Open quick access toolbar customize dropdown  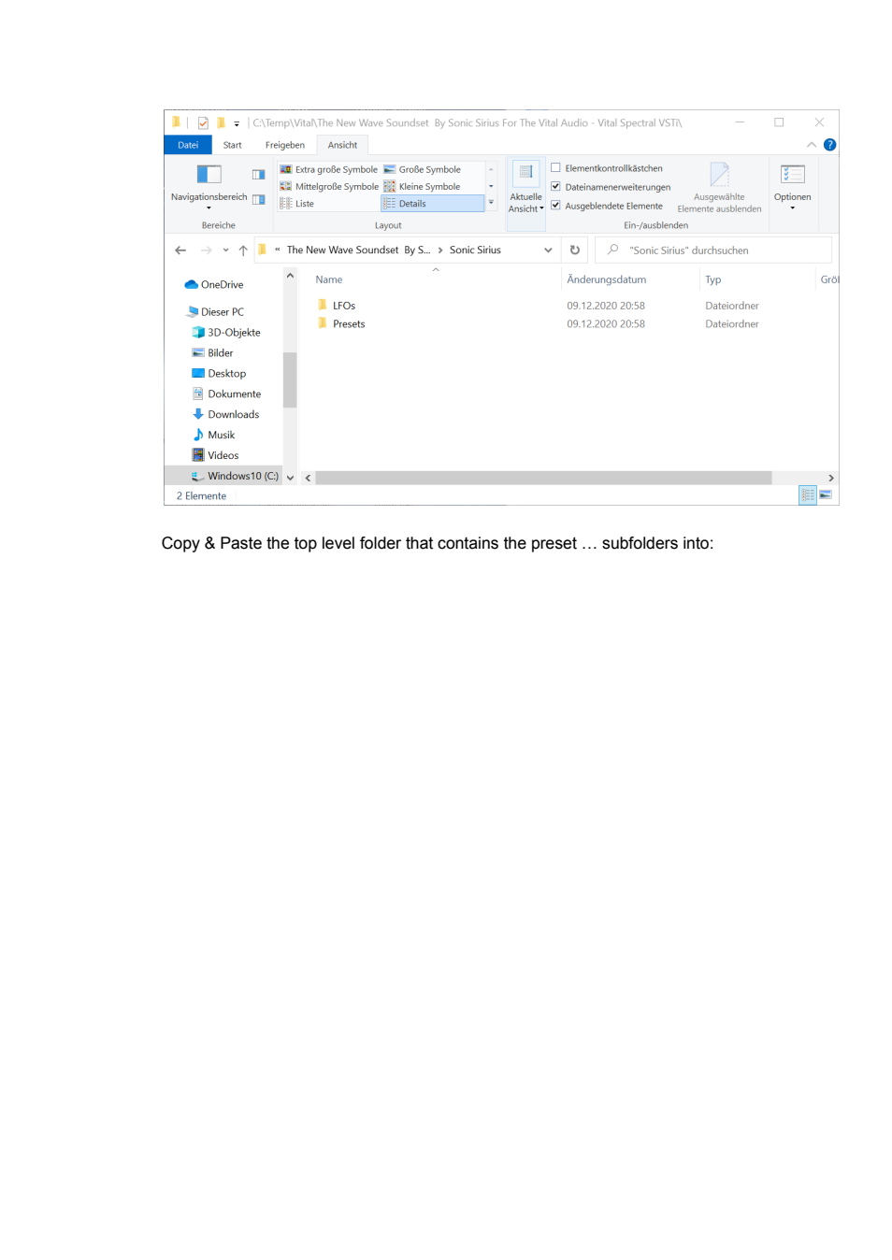tap(237, 123)
